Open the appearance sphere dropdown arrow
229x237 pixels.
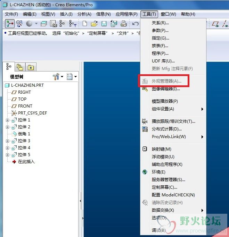coord(36,24)
